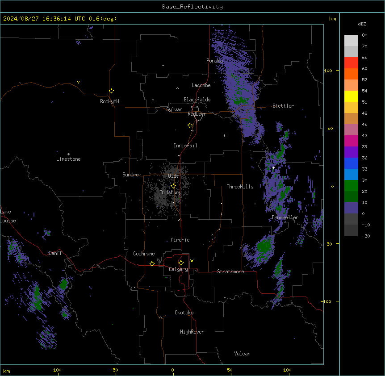Click the Base_Reflectivity title
385x376 pixels.
pos(192,7)
